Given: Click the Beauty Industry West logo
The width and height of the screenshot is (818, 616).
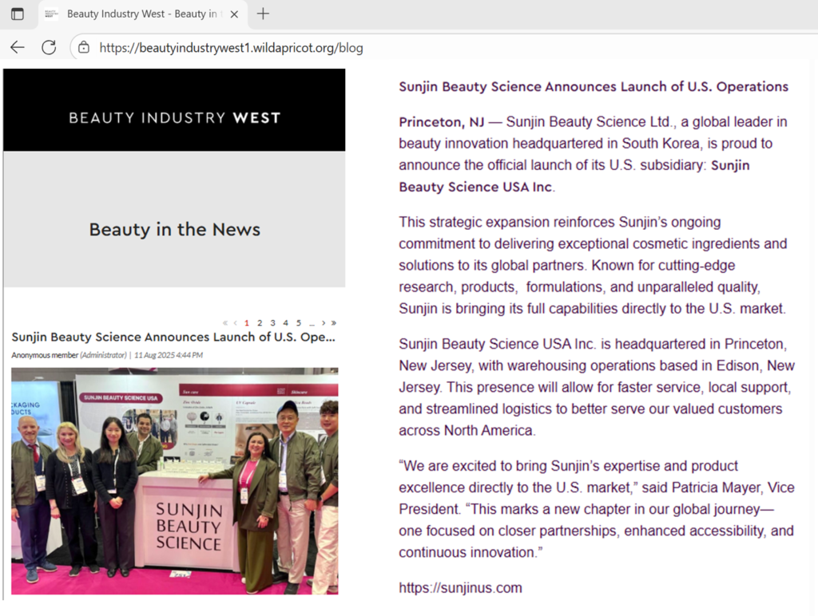Looking at the screenshot, I should pos(174,118).
